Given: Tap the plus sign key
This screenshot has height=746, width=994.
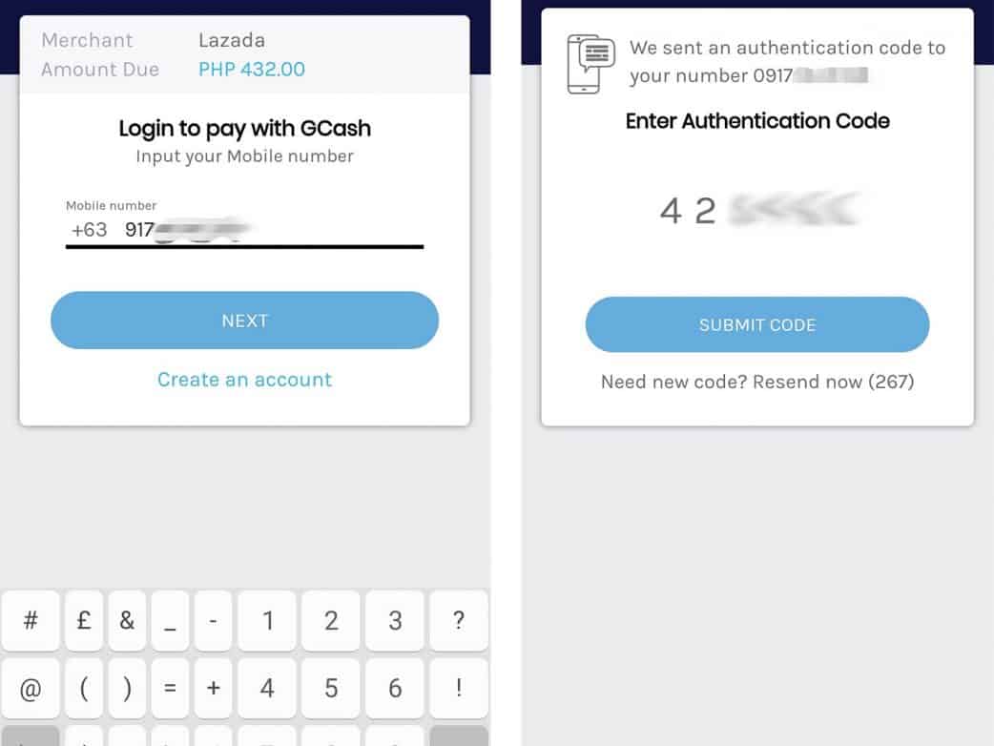Looking at the screenshot, I should [213, 688].
